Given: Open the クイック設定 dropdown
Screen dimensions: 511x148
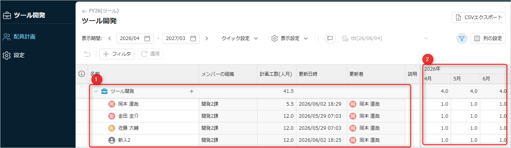Looking at the screenshot, I should click(240, 38).
